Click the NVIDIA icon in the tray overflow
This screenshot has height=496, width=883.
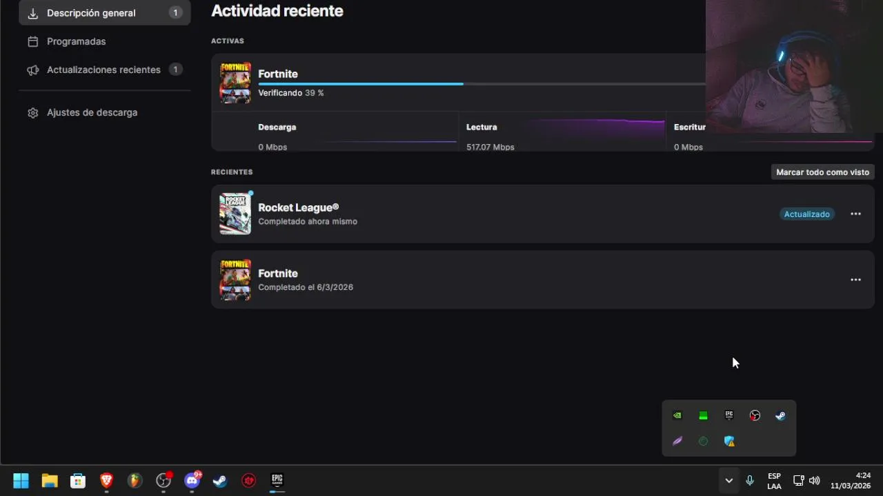pos(677,415)
